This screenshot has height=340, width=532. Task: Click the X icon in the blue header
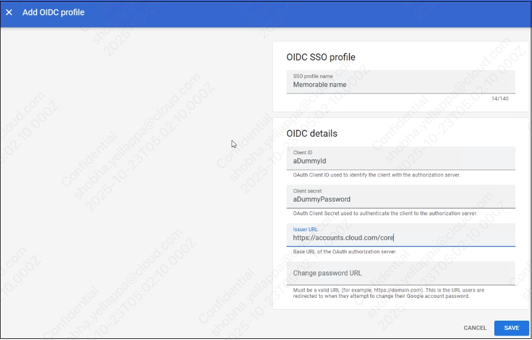pos(9,12)
